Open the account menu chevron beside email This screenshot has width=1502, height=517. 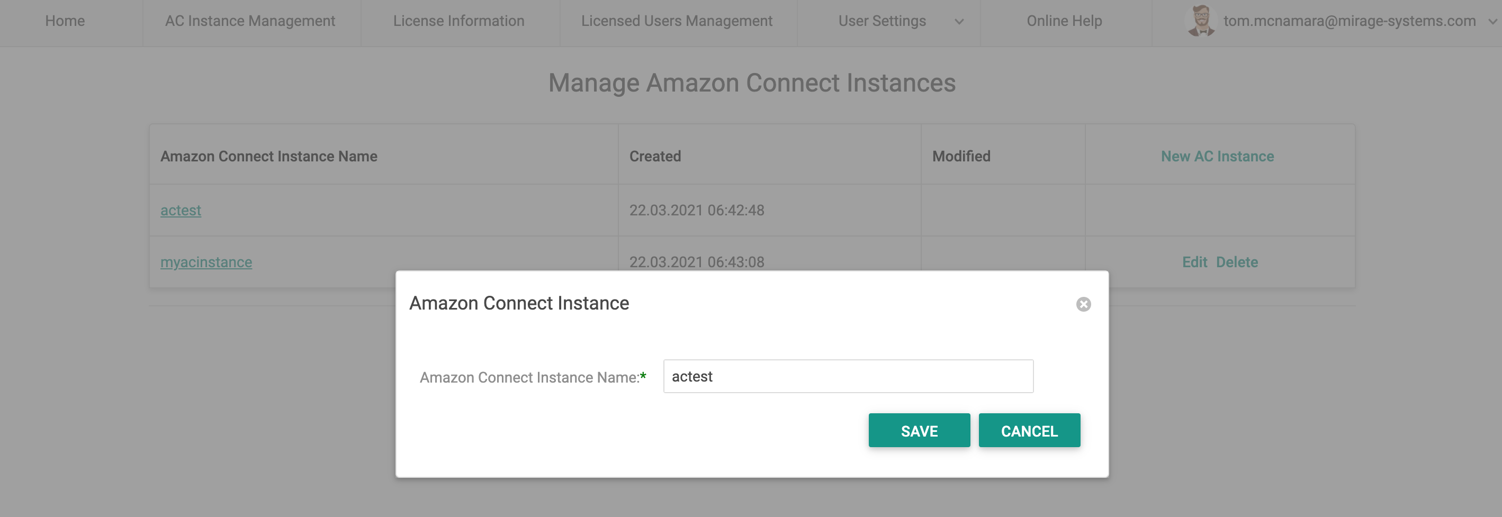1492,22
